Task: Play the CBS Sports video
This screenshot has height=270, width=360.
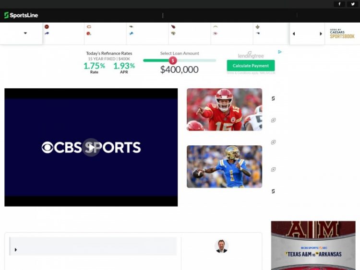Action: click(91, 147)
